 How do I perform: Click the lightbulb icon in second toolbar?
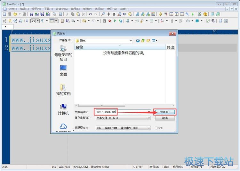10,21
